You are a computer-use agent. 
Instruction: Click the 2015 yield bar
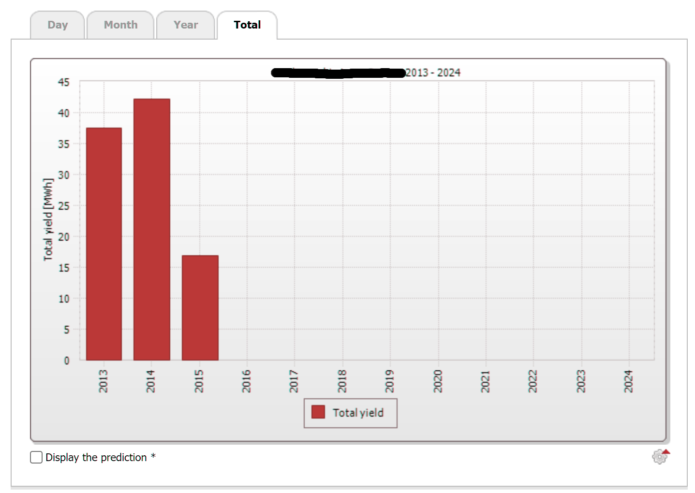200,308
